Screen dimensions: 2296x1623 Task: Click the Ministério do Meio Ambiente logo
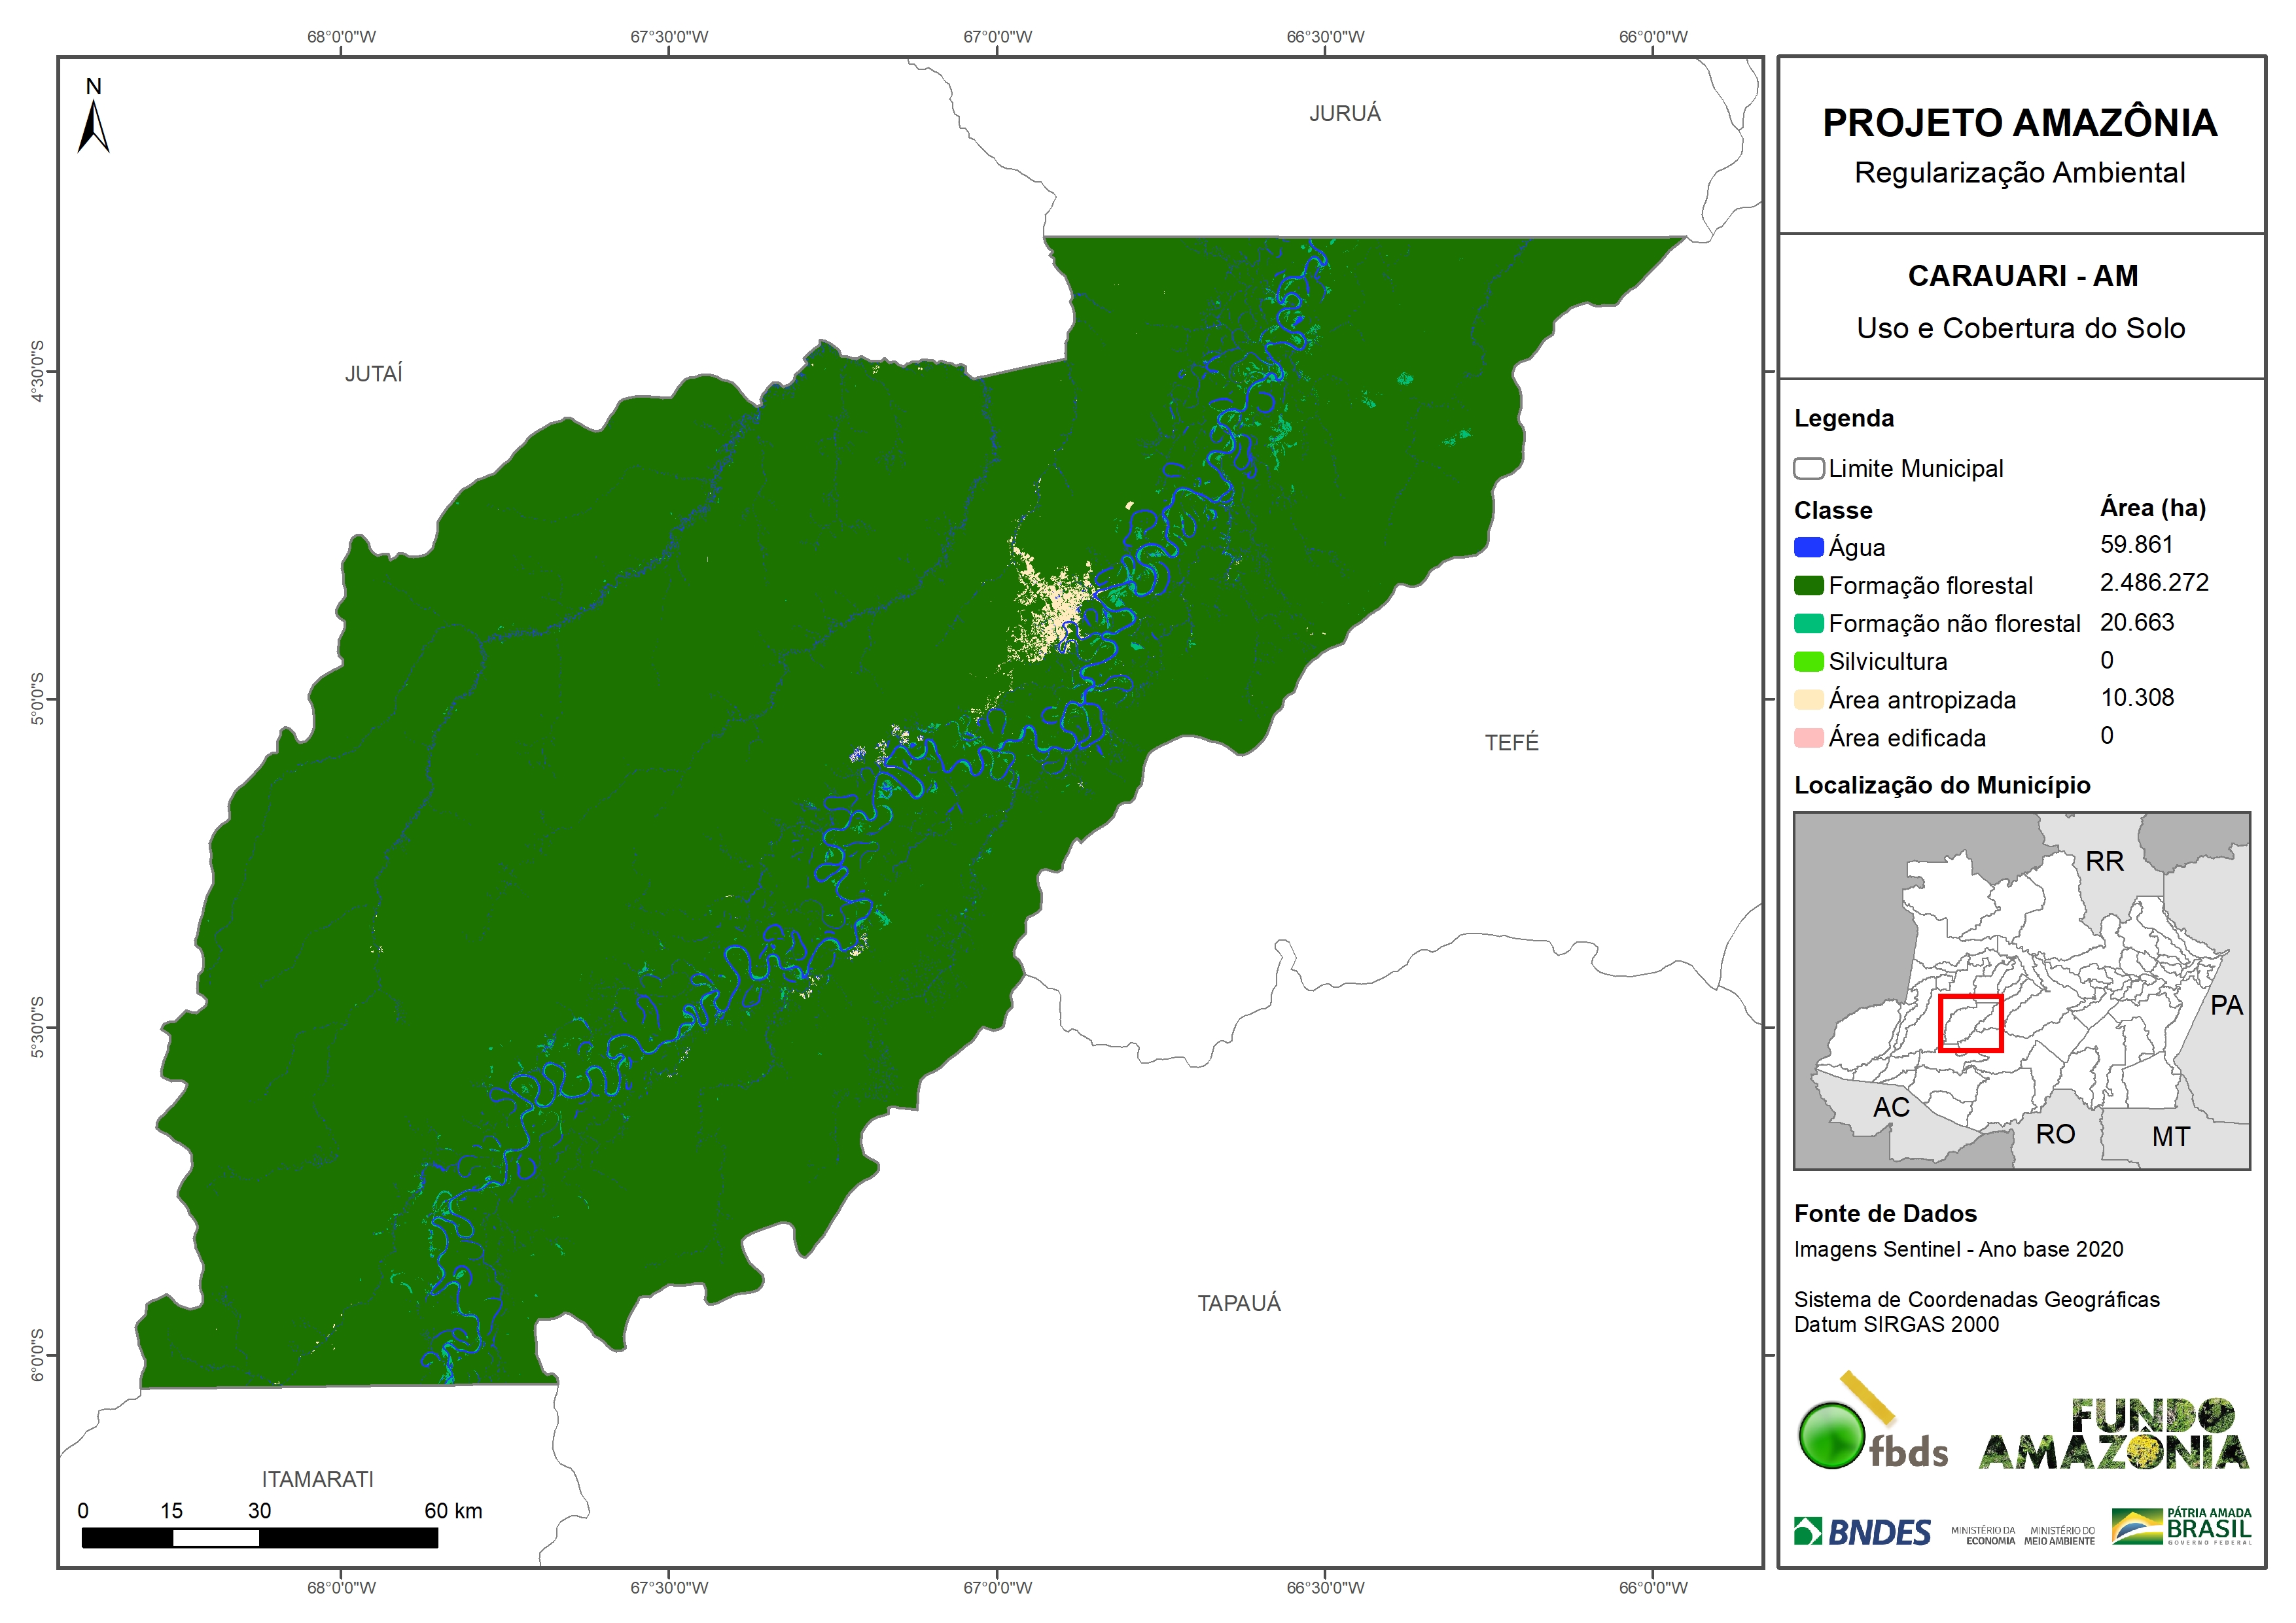click(2059, 1536)
